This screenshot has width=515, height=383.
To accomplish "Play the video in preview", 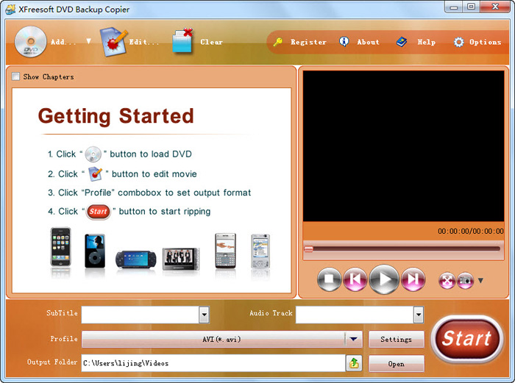I will click(x=384, y=279).
